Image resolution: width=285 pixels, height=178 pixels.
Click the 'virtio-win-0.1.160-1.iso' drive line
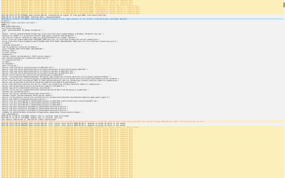click(x=51, y=84)
